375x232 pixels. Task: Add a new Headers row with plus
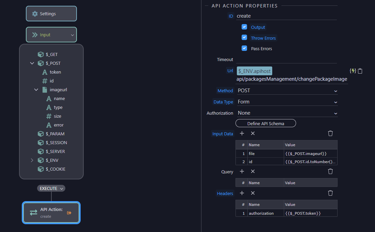point(242,193)
